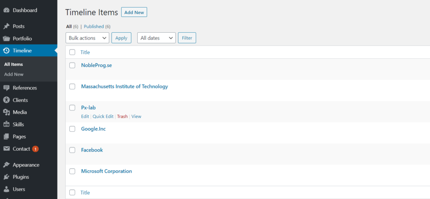Click the Posts pushpin icon
Image resolution: width=430 pixels, height=199 pixels.
coord(6,26)
